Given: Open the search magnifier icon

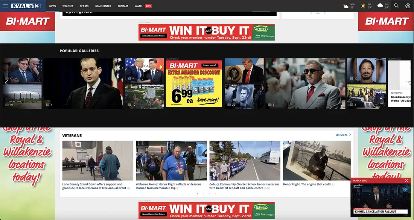Looking at the screenshot, I should pos(396,6).
